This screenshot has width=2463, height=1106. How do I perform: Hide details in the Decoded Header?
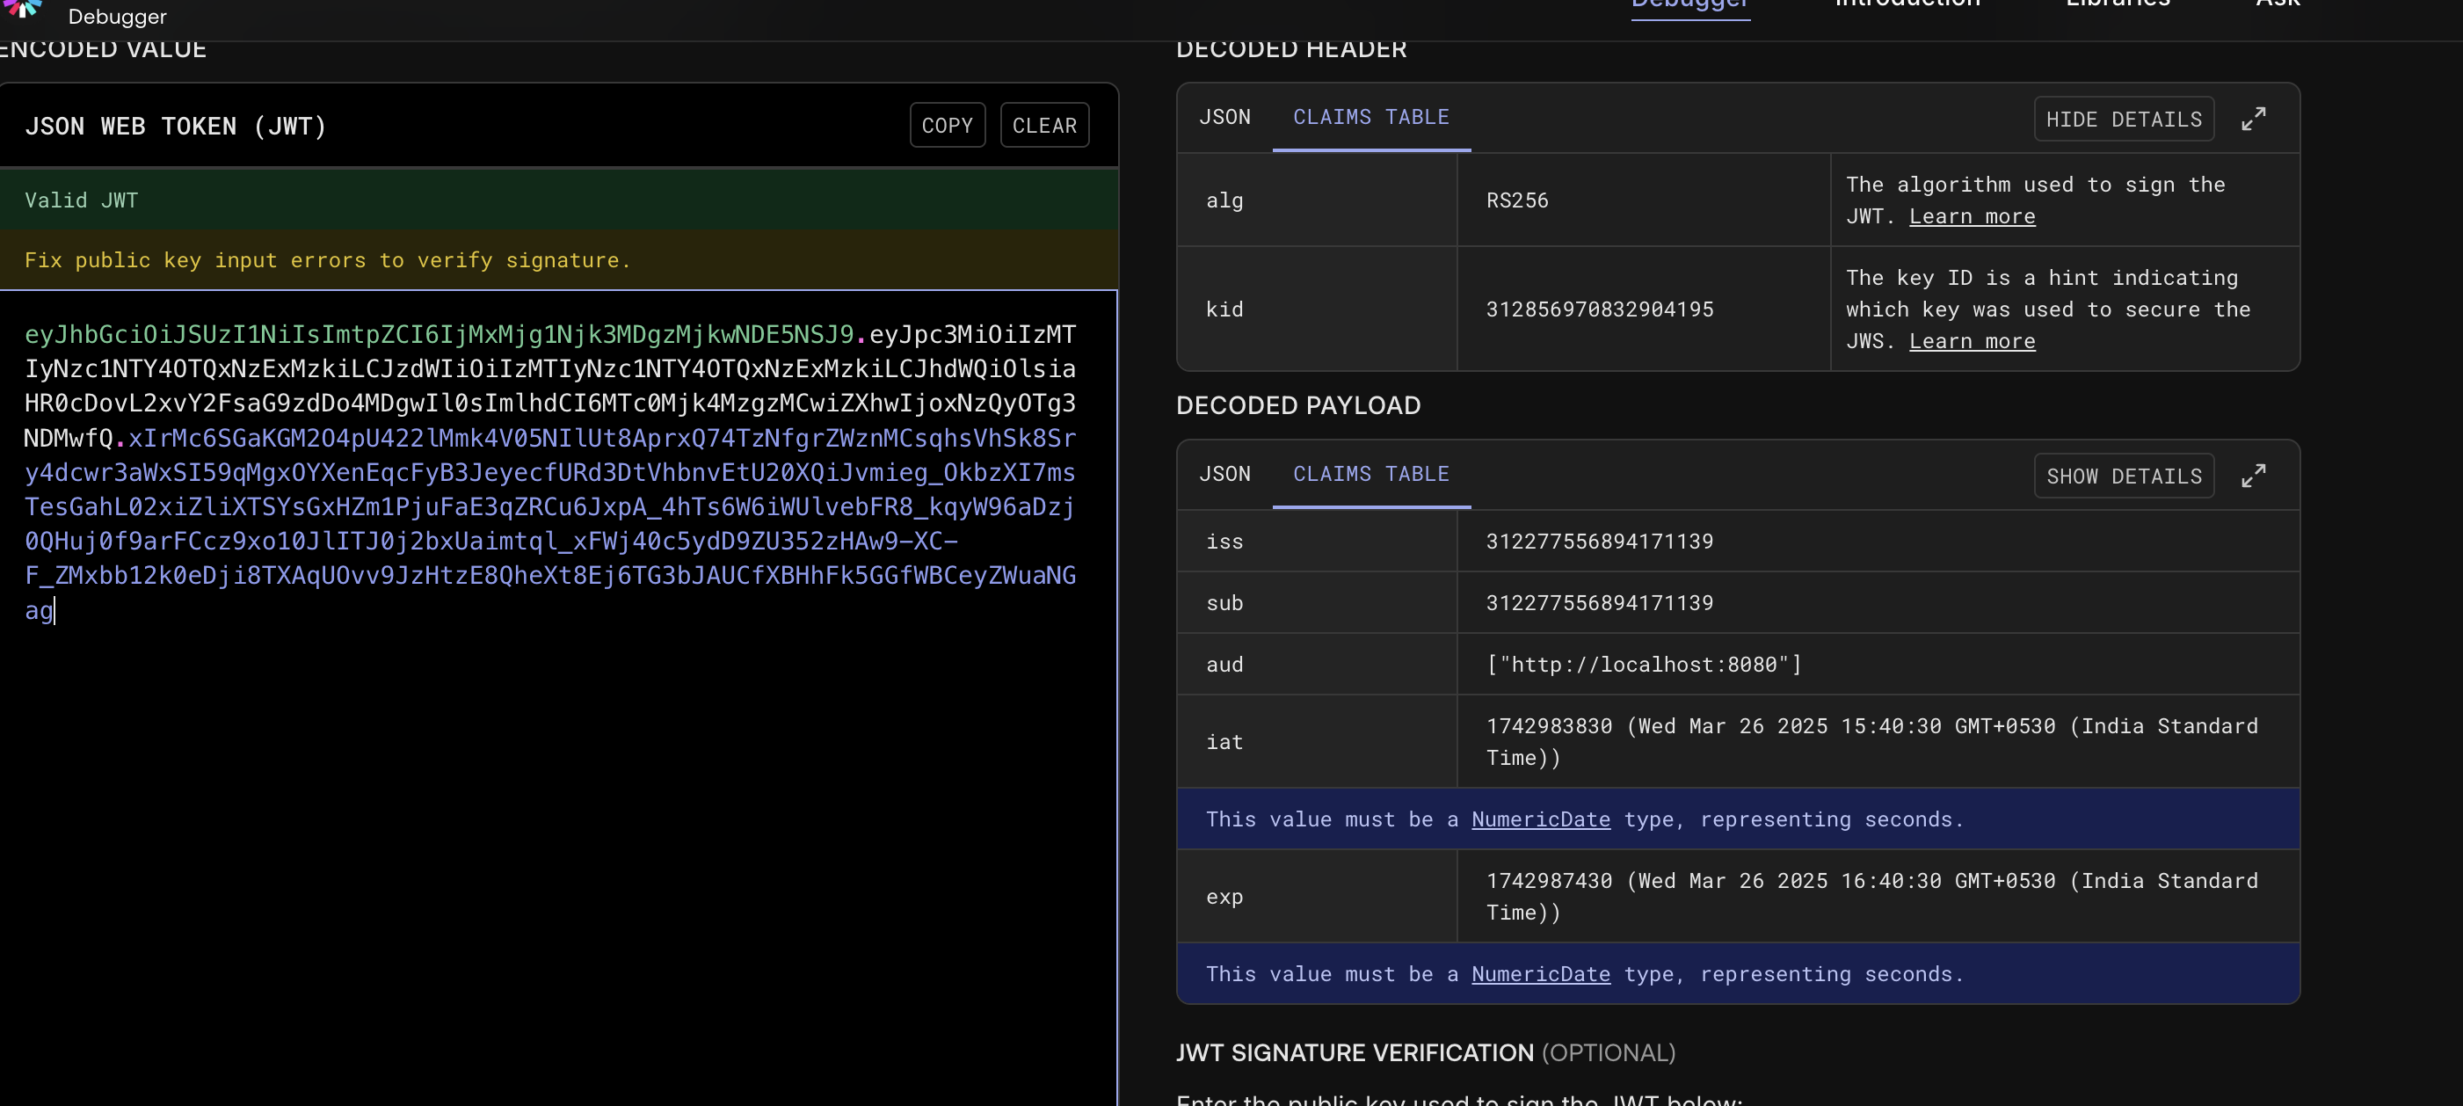[2123, 120]
